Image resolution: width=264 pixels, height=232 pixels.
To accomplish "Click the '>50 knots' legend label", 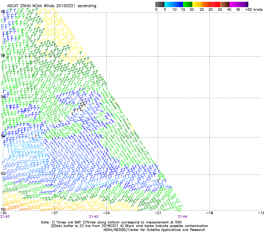I will 254,10.
